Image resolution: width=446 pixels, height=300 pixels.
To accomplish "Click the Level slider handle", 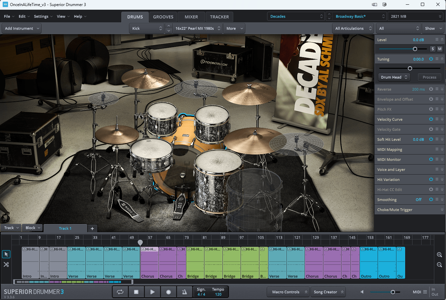I will (415, 49).
